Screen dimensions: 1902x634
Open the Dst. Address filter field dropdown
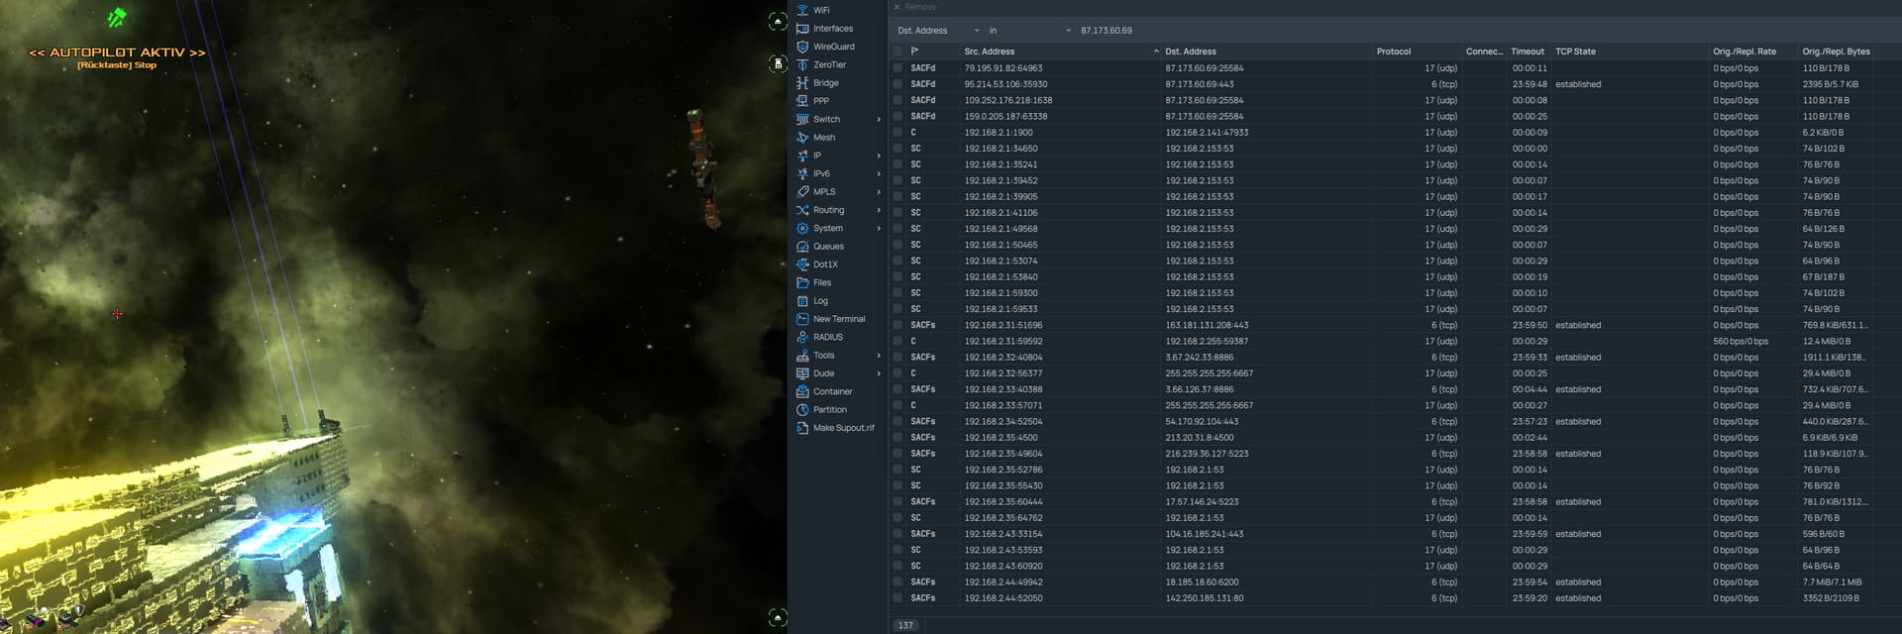[x=938, y=31]
